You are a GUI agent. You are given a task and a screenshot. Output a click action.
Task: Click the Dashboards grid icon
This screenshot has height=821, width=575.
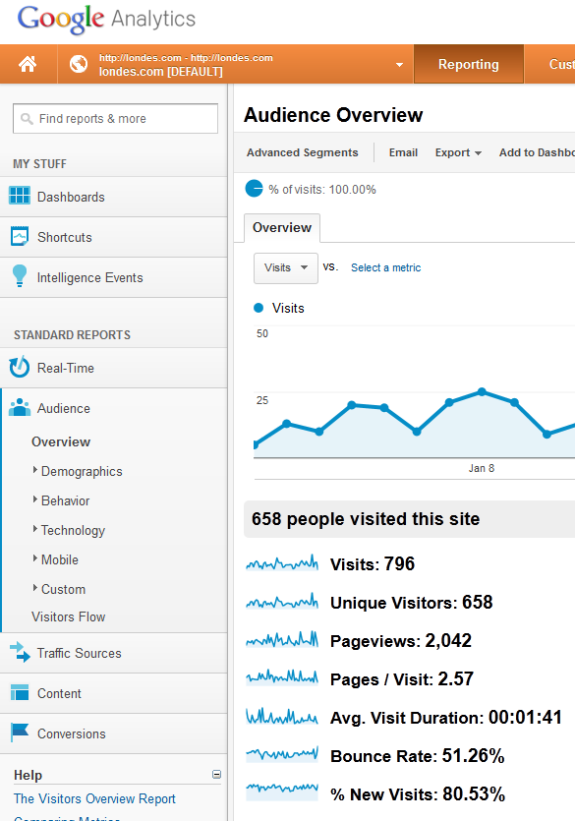[20, 196]
